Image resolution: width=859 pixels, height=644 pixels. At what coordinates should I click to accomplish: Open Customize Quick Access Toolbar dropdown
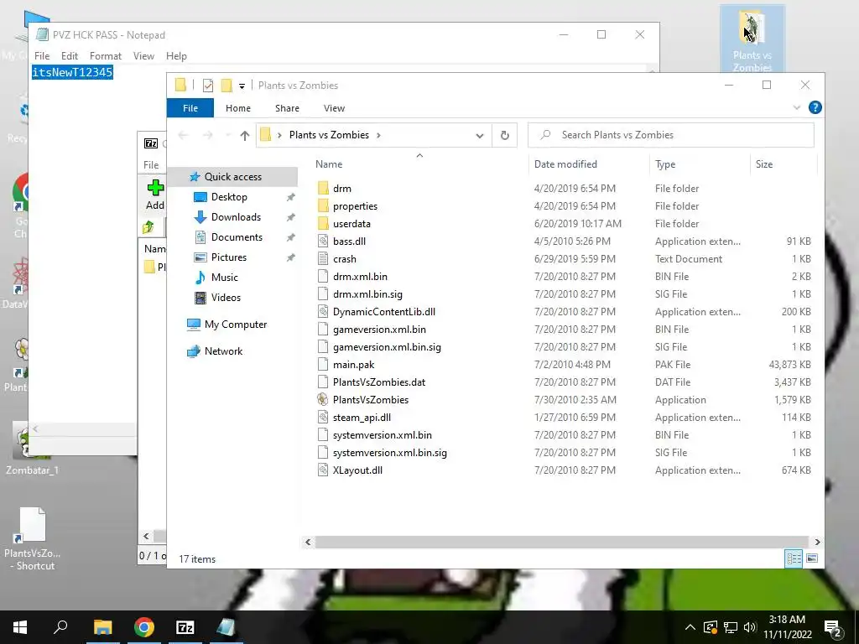point(242,86)
